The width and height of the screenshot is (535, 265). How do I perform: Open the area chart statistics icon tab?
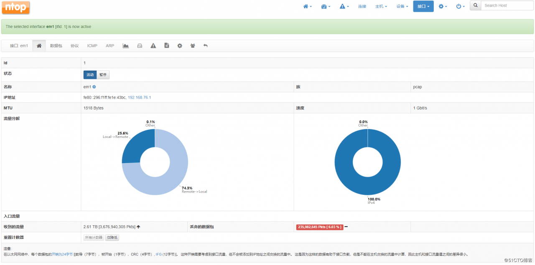(125, 46)
